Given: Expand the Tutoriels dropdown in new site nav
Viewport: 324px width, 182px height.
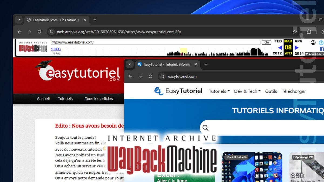Looking at the screenshot, I should (x=219, y=91).
